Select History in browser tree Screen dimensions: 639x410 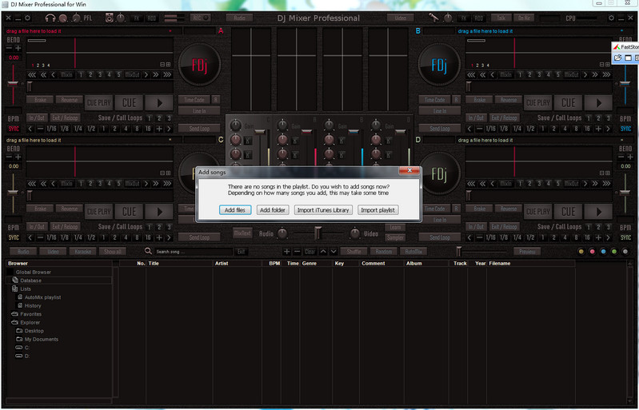[x=33, y=305]
